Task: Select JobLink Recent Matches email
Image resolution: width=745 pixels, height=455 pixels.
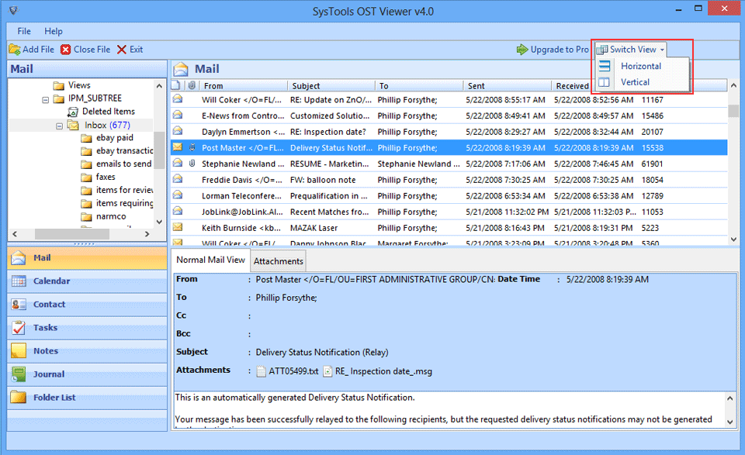Action: tap(449, 212)
